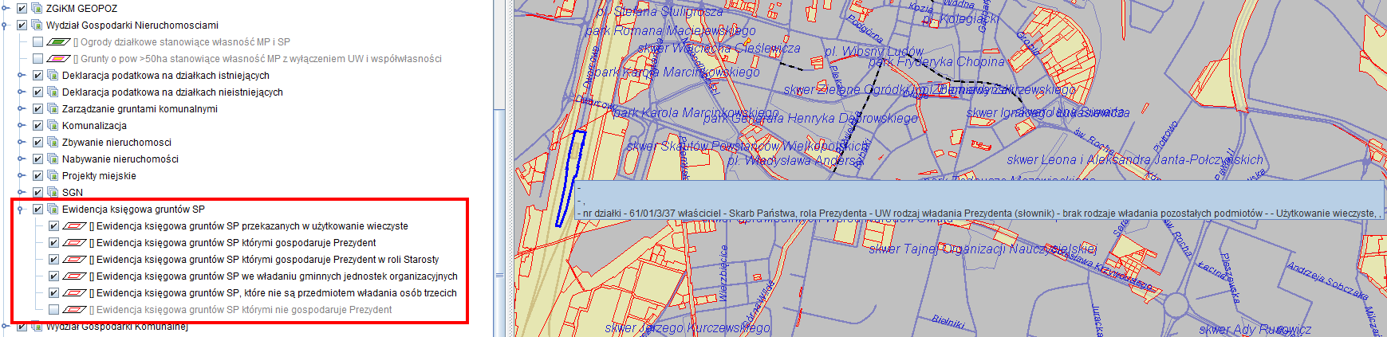This screenshot has height=337, width=1387.
Task: Select the Zarządzanie gruntami komunalnymi tree item
Action: (140, 109)
